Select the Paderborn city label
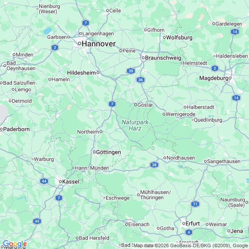This screenshot has height=249, width=249. point(16,129)
